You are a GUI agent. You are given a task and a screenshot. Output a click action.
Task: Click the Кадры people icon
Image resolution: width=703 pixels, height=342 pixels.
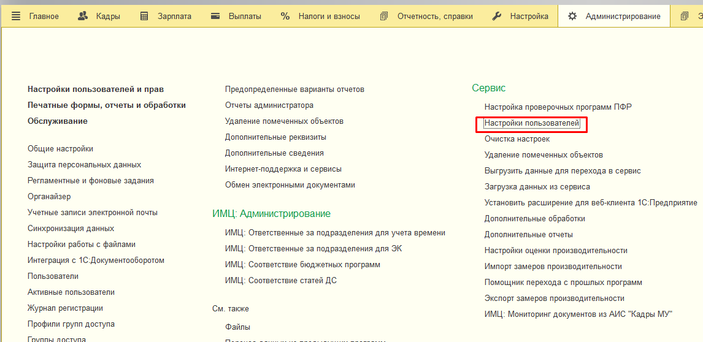click(83, 17)
